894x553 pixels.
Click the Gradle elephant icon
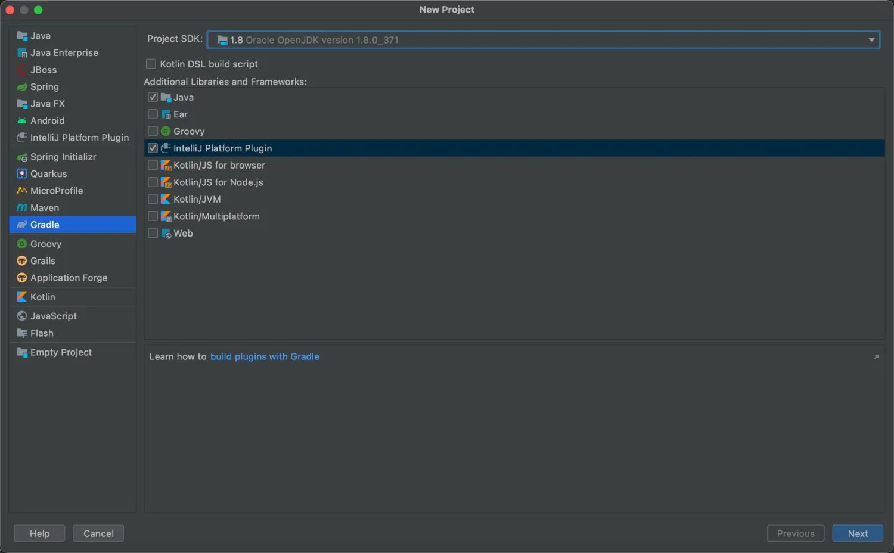coord(22,225)
